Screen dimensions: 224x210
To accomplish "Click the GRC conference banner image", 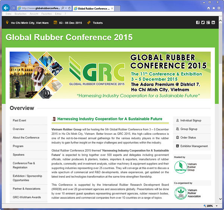I will [110, 75].
